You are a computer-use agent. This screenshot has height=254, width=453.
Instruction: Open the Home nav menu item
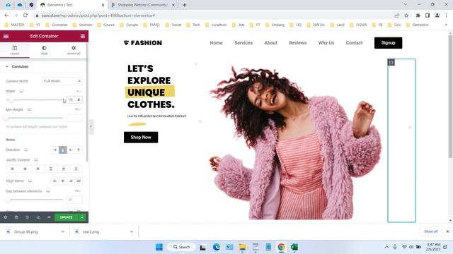coord(216,43)
